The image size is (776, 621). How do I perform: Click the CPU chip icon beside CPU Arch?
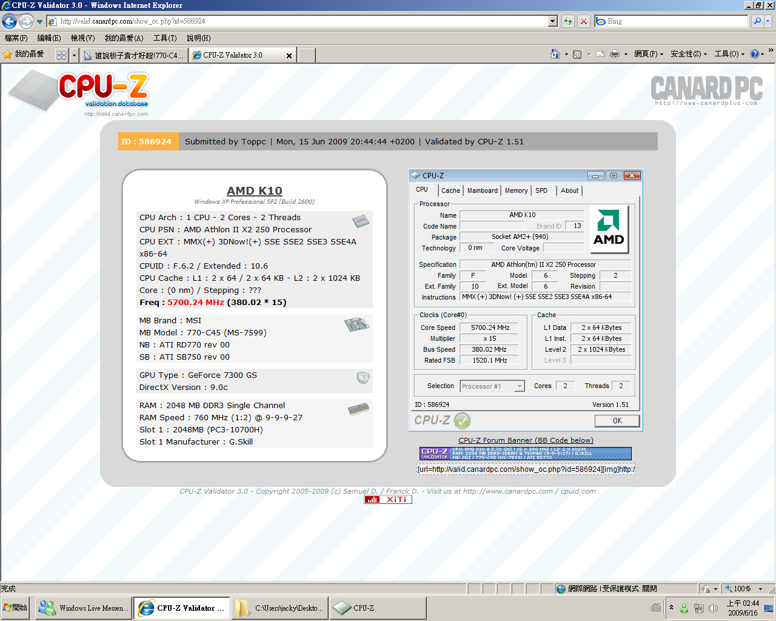(361, 221)
